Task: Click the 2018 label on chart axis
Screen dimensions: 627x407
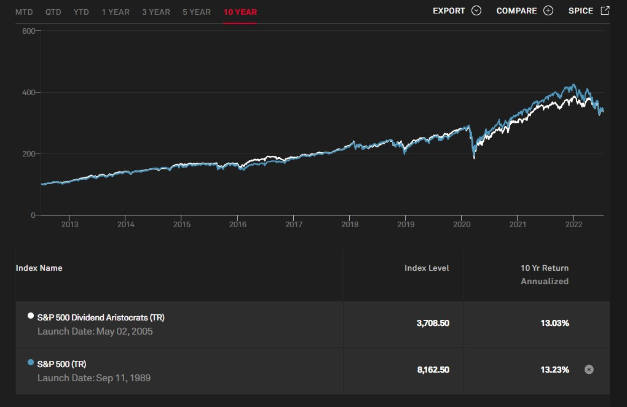Action: pyautogui.click(x=350, y=225)
